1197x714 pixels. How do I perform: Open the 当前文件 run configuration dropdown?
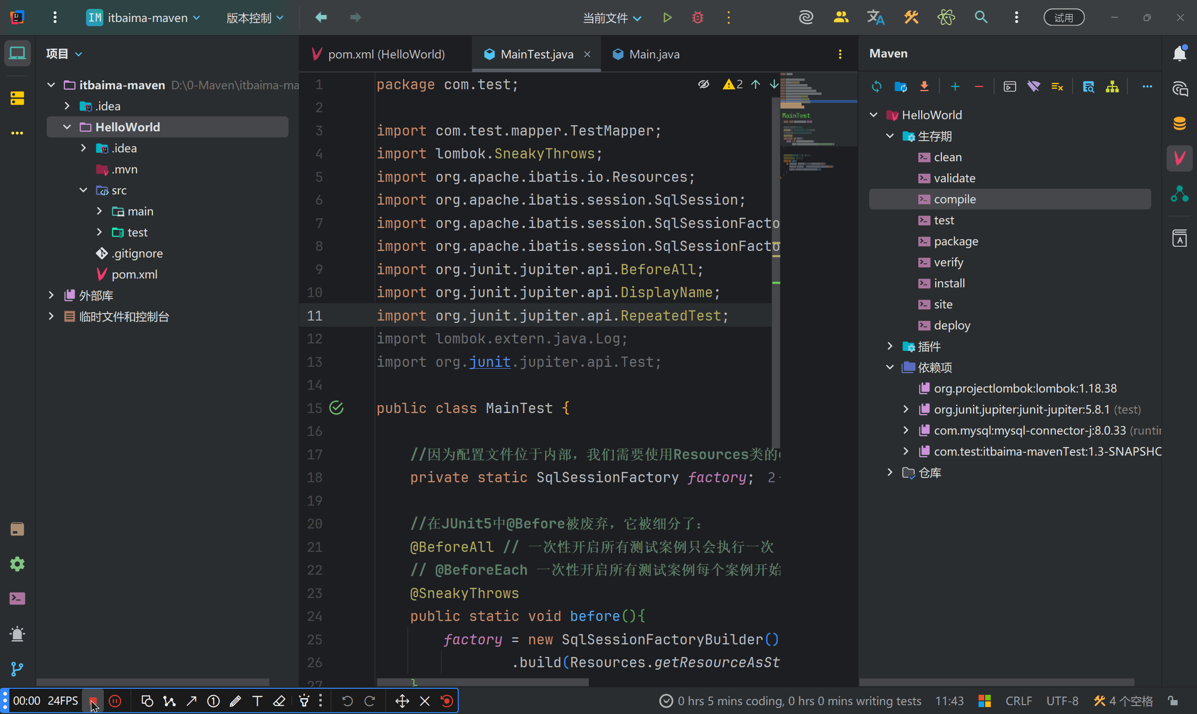[611, 18]
